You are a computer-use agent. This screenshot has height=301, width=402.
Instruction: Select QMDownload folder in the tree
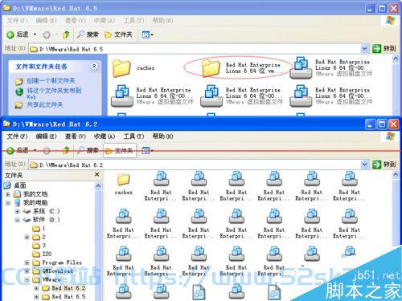click(52, 271)
